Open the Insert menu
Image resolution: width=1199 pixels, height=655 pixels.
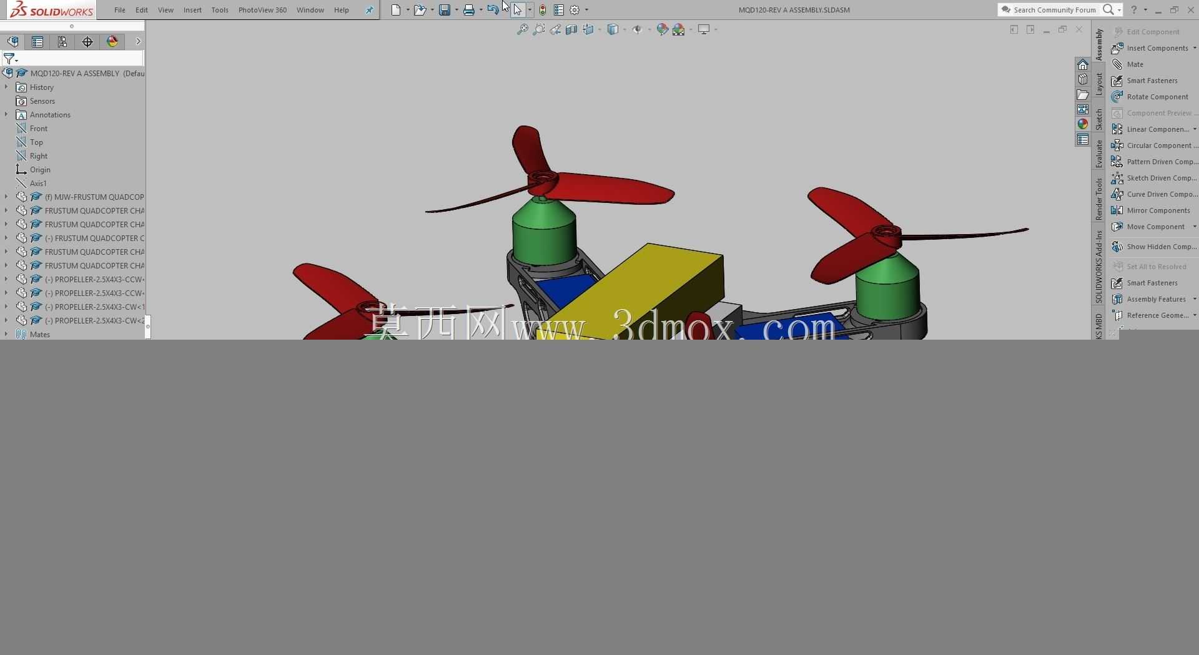tap(192, 10)
